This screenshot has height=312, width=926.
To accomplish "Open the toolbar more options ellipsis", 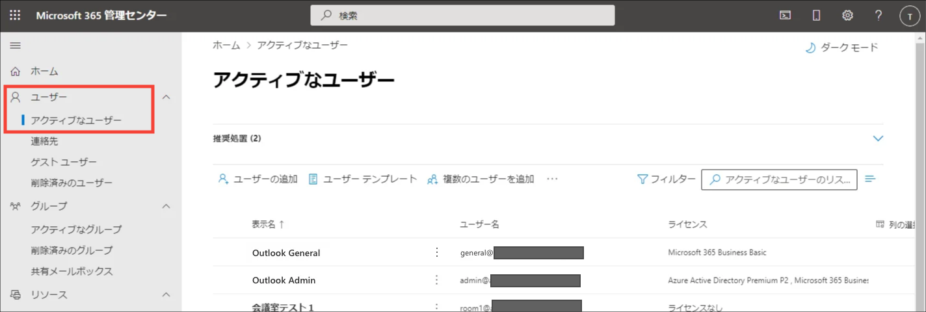I will click(x=553, y=179).
